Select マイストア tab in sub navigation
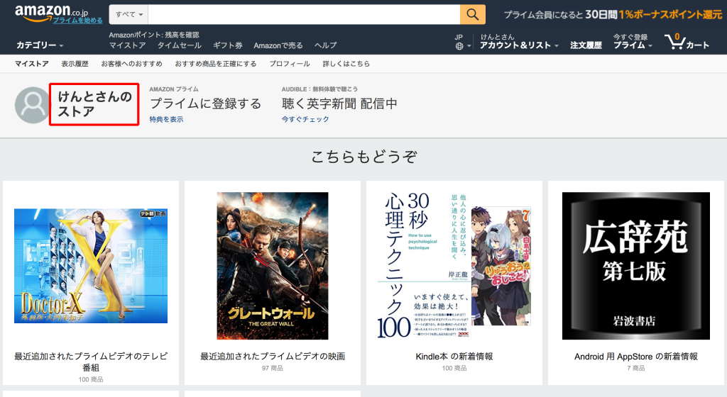This screenshot has height=397, width=727. tap(31, 64)
